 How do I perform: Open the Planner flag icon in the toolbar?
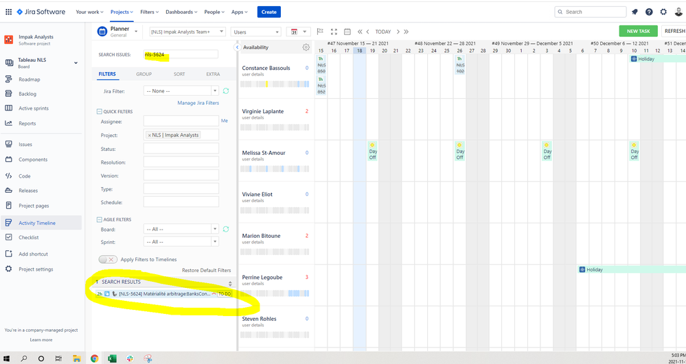click(320, 32)
